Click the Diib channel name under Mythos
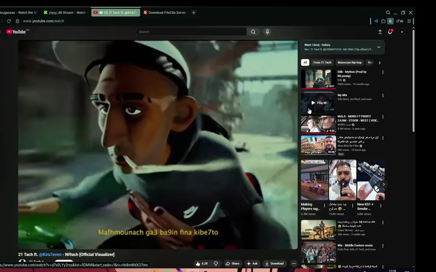Image resolution: width=436 pixels, height=272 pixels. pos(340,80)
